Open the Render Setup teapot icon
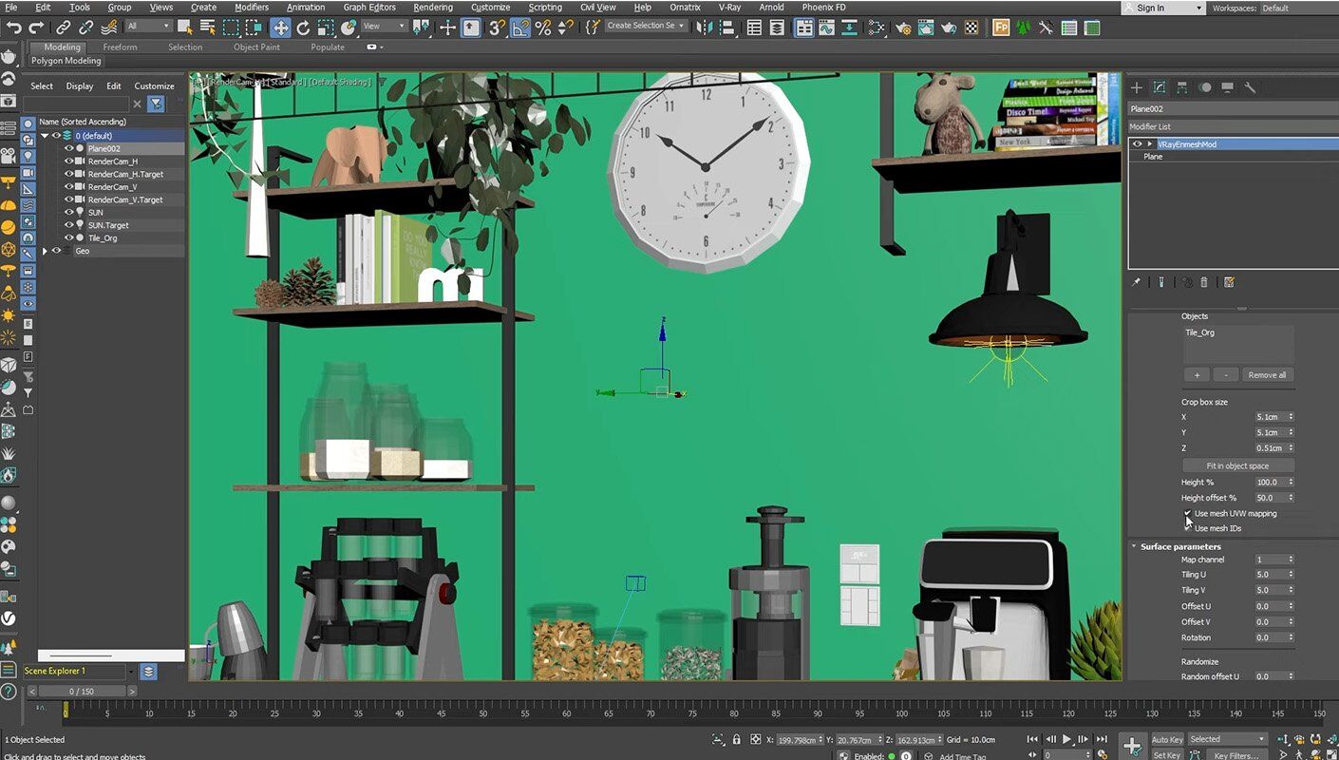The height and width of the screenshot is (760, 1339). click(x=903, y=28)
